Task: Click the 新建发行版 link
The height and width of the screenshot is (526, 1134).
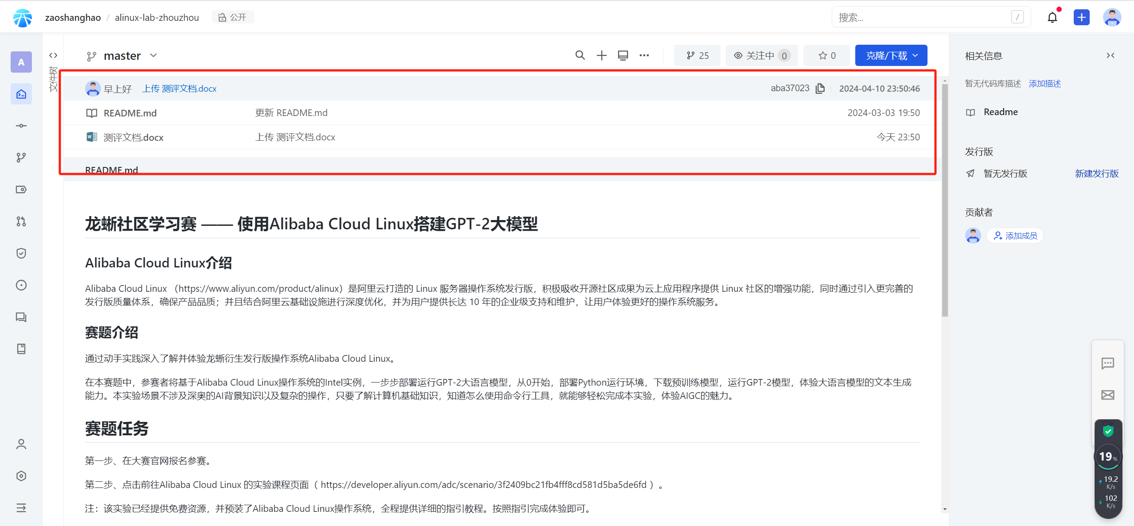Action: click(x=1096, y=174)
